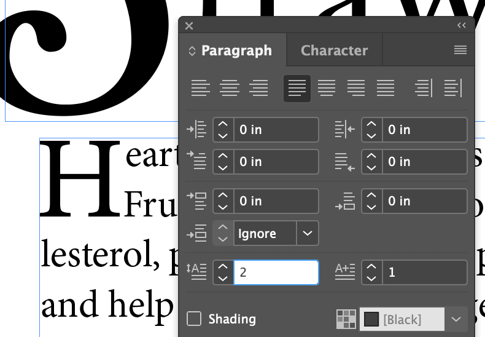Collapse the panel with double-arrow icon
Viewport: 485px width, 337px height.
tap(461, 25)
